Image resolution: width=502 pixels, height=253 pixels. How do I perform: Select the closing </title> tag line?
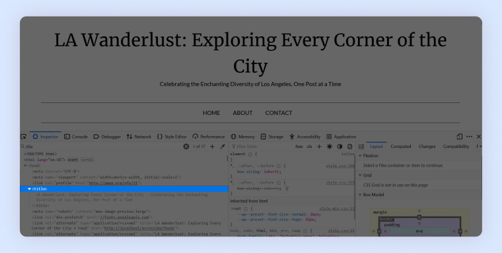point(41,205)
